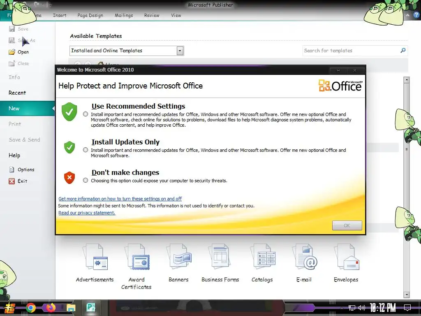Select Save & Send in the backstage menu
This screenshot has height=316, width=421.
[x=24, y=140]
